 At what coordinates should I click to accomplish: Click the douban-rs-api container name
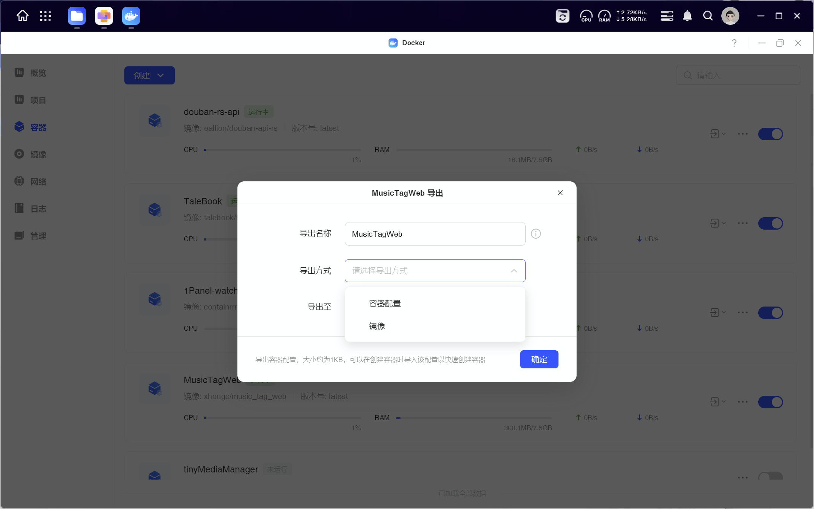211,112
